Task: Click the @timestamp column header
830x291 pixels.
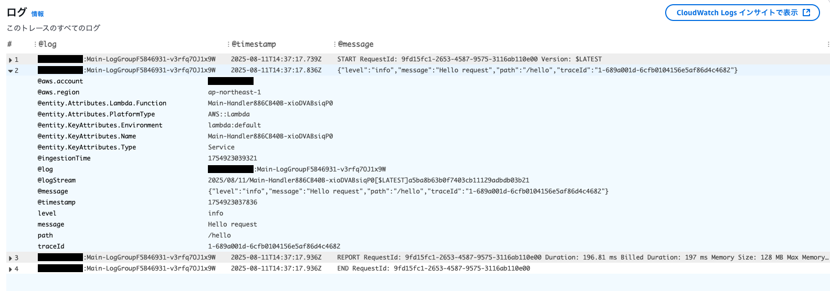Action: 254,44
